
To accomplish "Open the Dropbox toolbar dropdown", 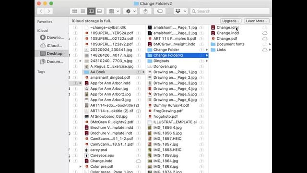I will [x=180, y=11].
